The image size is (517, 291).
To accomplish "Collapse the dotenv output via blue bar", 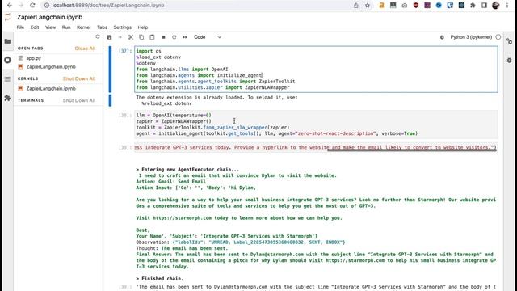I will [110, 100].
